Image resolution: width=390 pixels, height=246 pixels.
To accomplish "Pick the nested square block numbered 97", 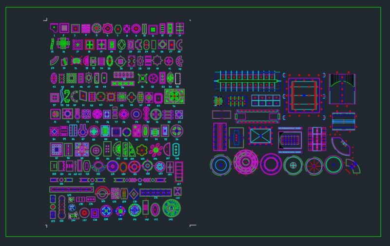I will [x=57, y=150].
